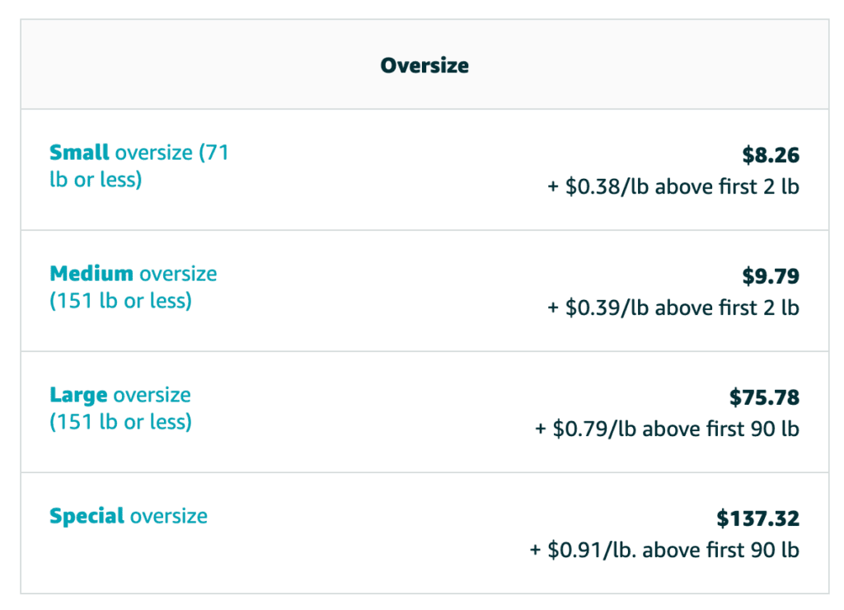Select the $8.26 base fee

pyautogui.click(x=771, y=155)
